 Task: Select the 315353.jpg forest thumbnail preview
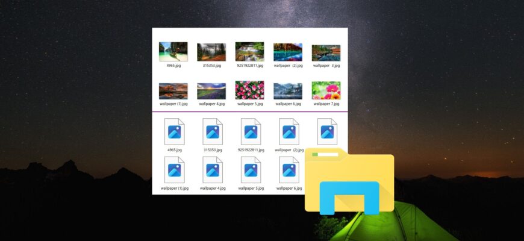coord(211,52)
